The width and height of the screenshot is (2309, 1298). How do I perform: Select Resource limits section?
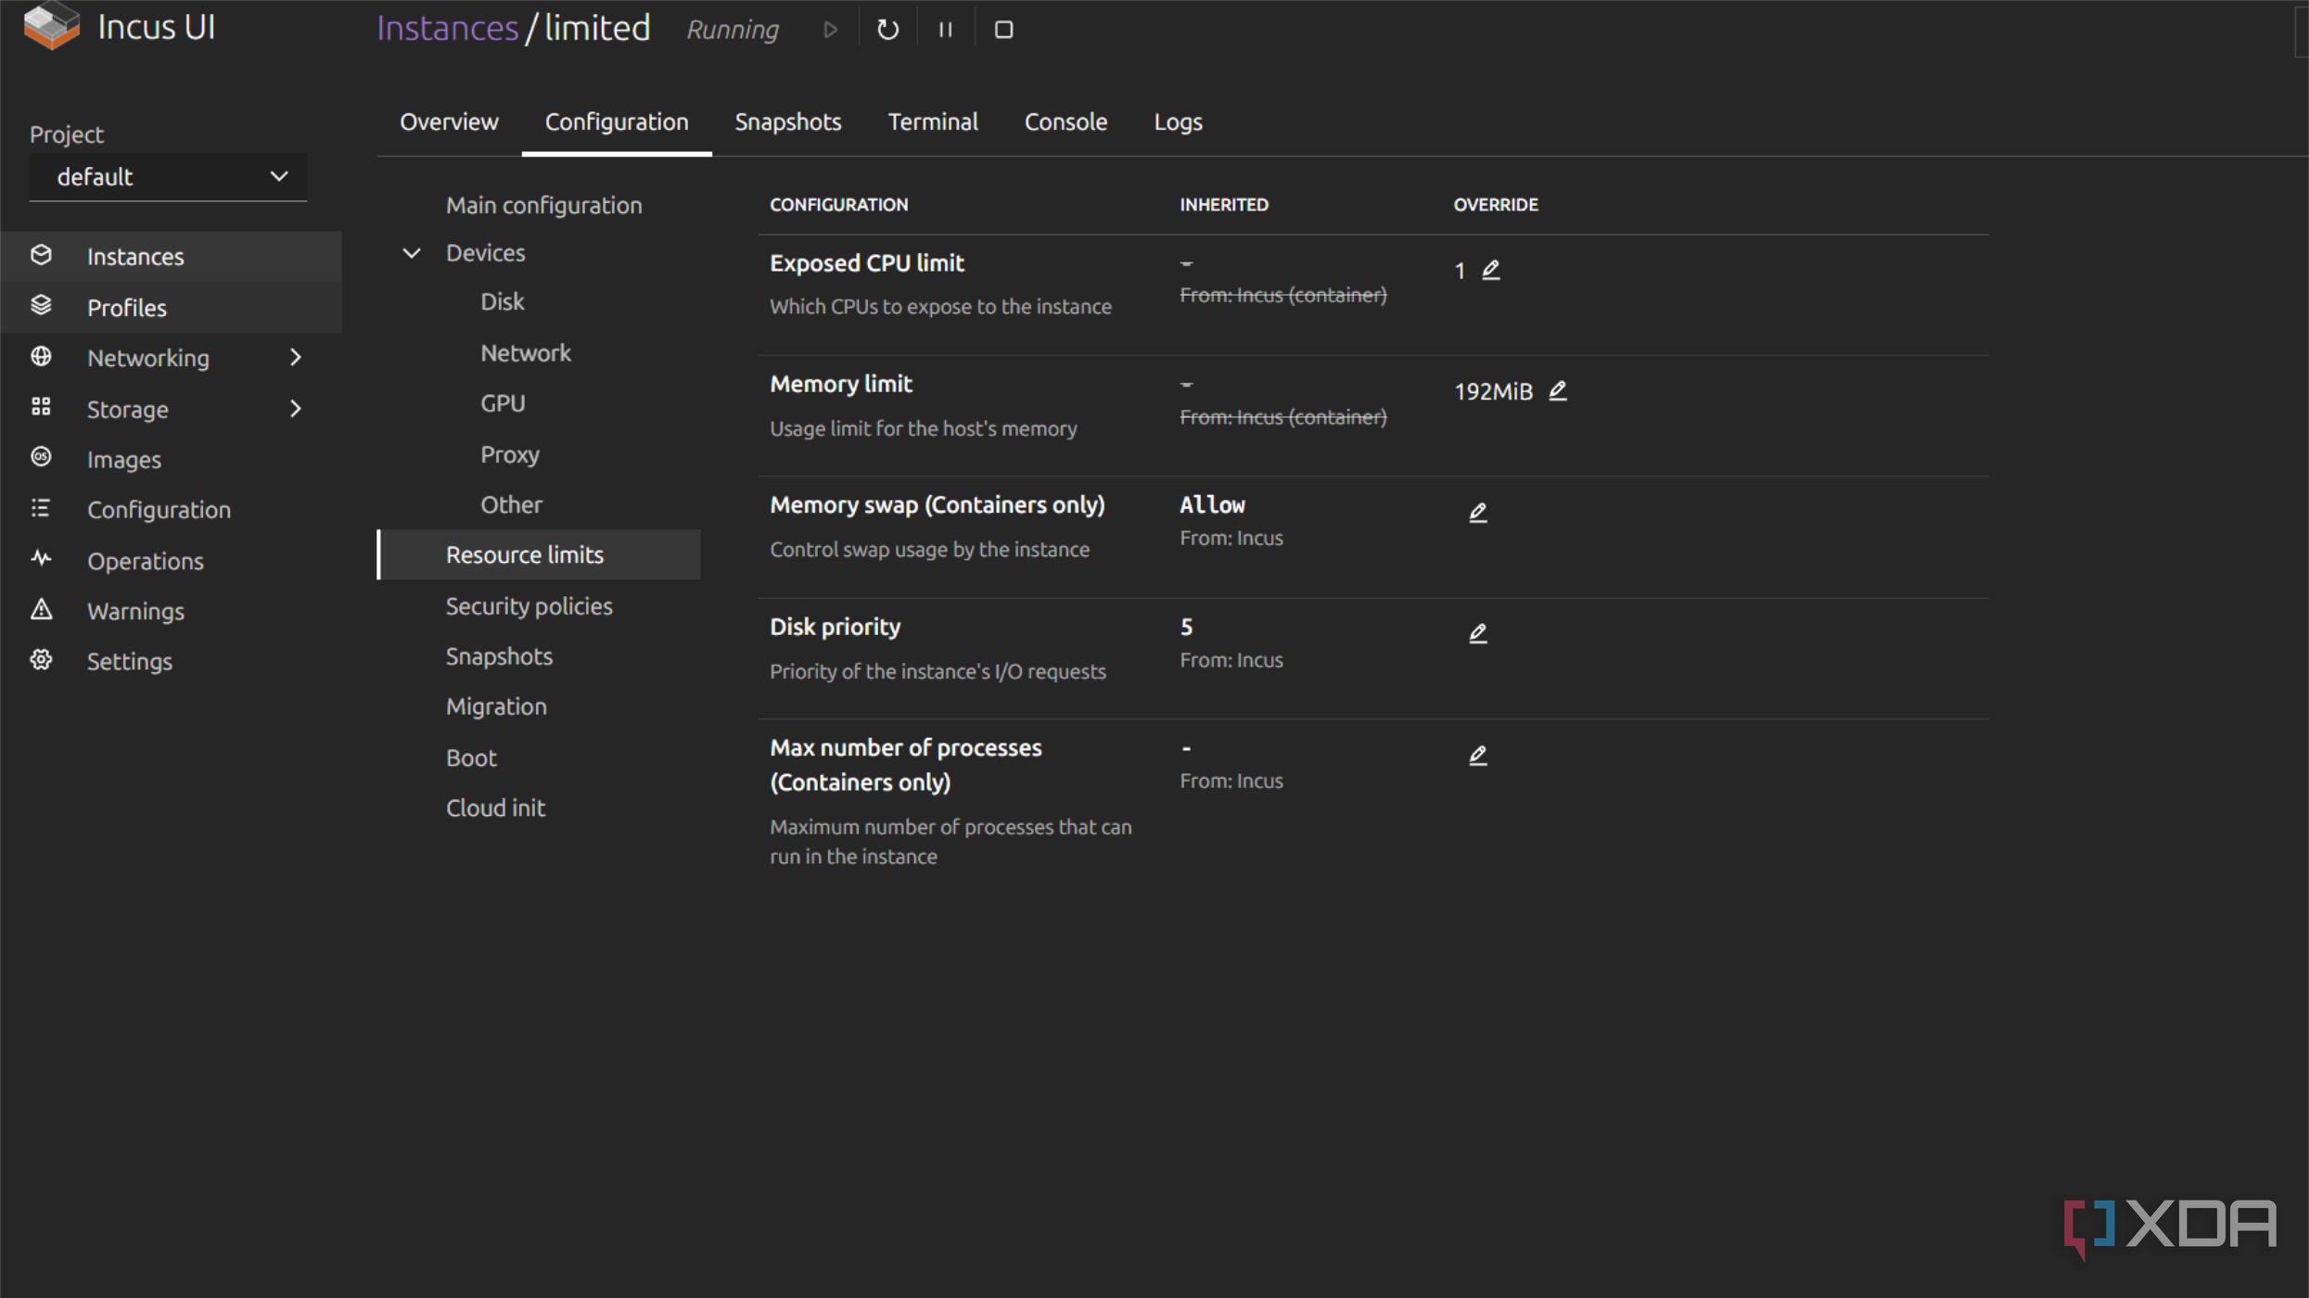540,554
